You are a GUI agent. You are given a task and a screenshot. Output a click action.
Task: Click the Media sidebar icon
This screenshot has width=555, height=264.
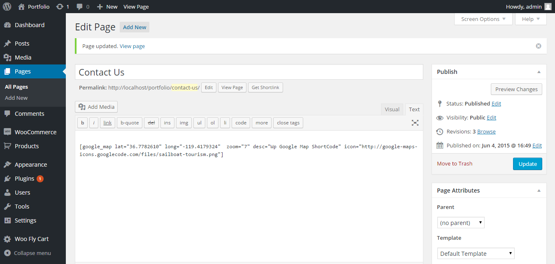(7, 57)
